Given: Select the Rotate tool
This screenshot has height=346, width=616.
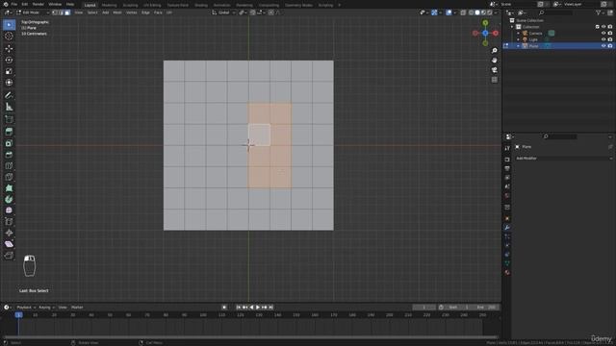Looking at the screenshot, I should click(9, 60).
